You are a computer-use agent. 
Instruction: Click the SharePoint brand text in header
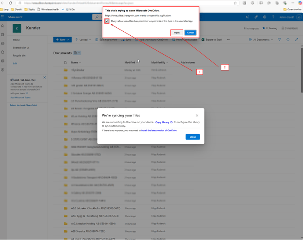15,17
